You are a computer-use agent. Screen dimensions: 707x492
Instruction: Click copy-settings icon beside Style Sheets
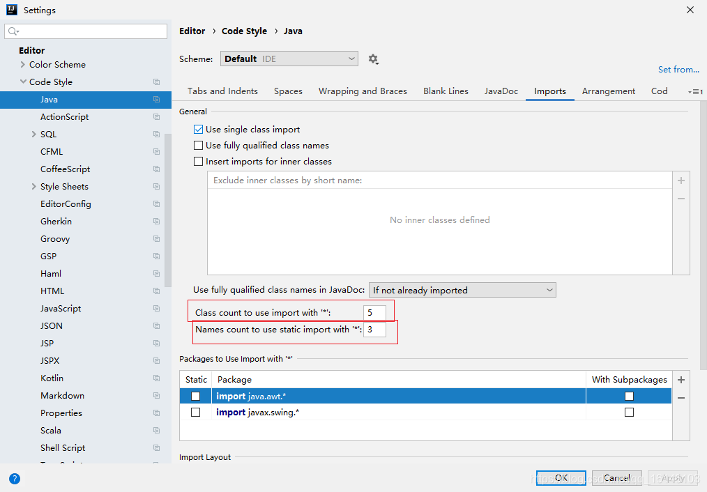pos(156,187)
